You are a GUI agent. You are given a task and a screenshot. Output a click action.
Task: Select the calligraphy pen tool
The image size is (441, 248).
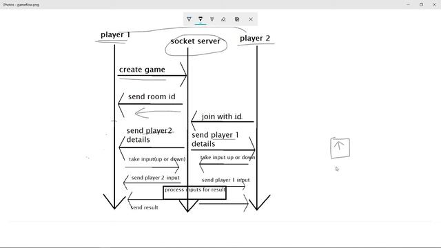tap(212, 19)
